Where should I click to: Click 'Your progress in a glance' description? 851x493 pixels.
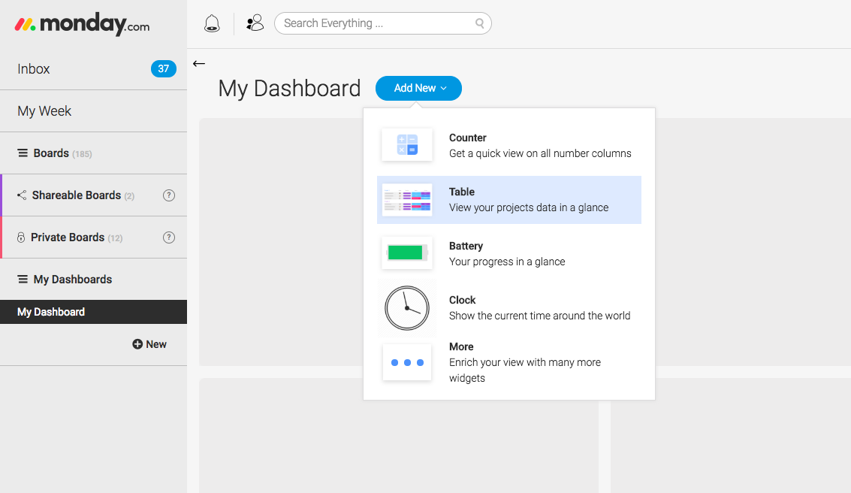507,262
